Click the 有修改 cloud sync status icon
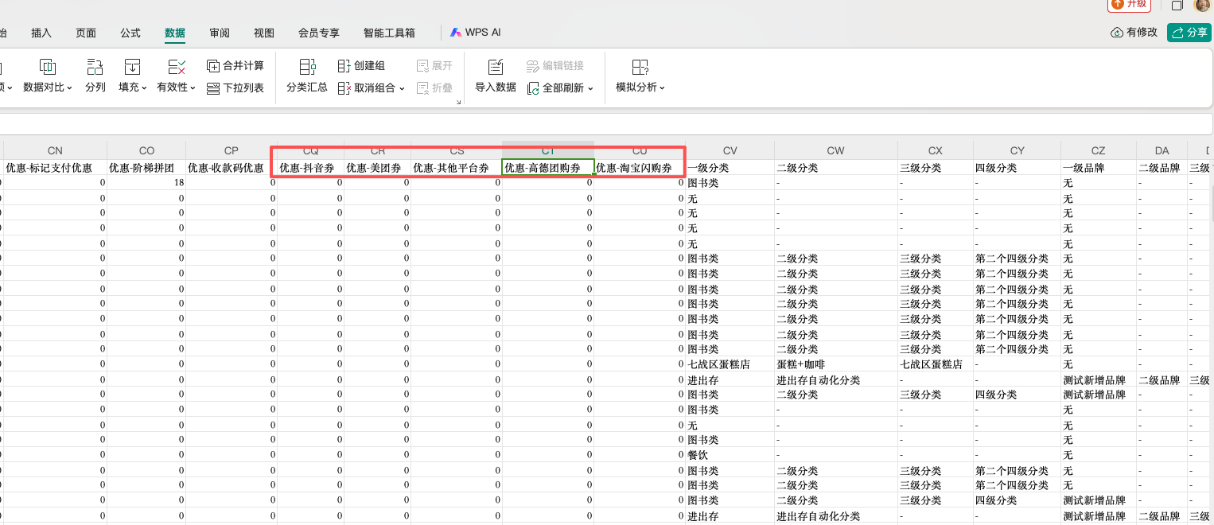This screenshot has height=525, width=1214. tap(1118, 33)
